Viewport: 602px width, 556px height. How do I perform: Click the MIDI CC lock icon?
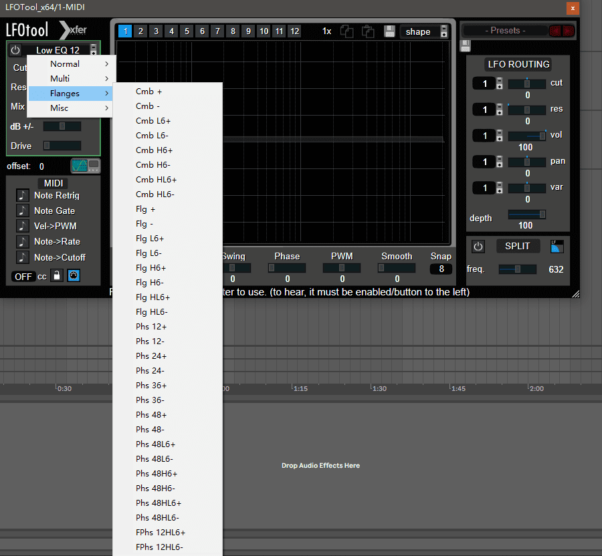(57, 276)
